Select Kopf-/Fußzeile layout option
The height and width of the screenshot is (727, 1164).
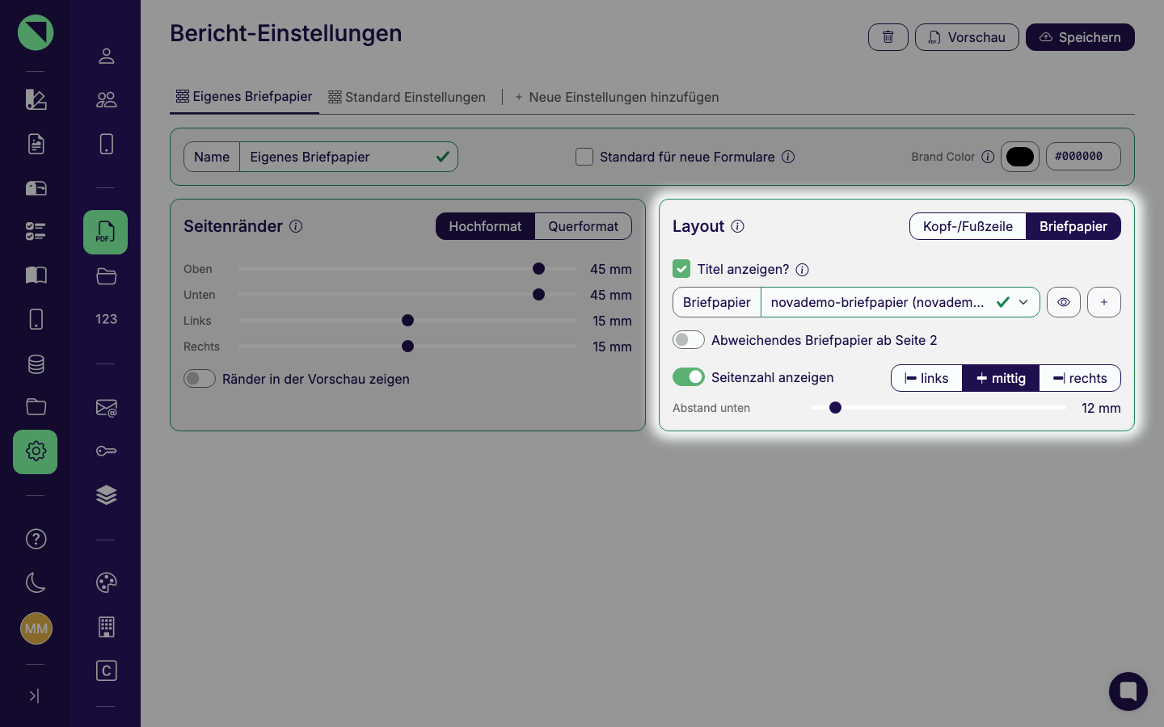(x=968, y=226)
